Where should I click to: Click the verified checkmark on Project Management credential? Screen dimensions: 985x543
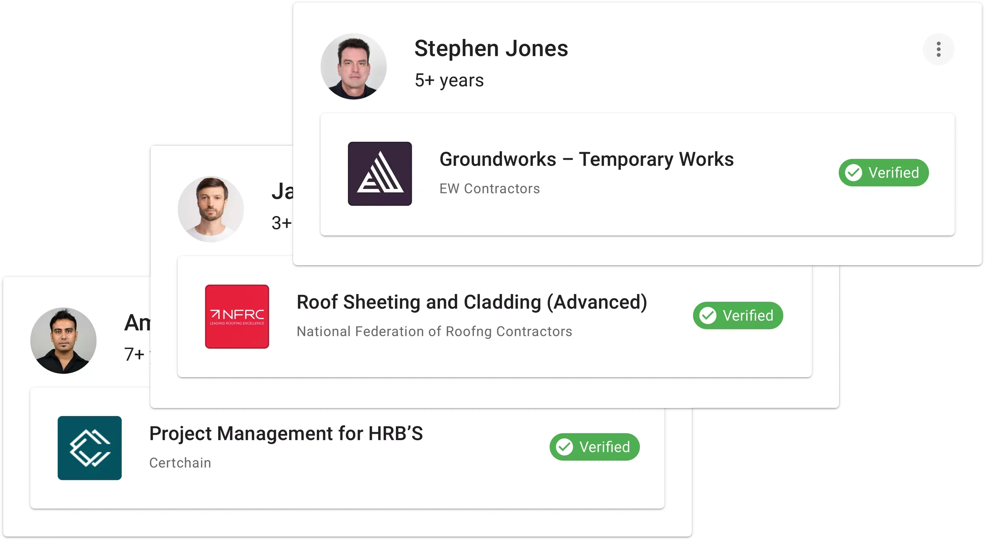pos(564,446)
